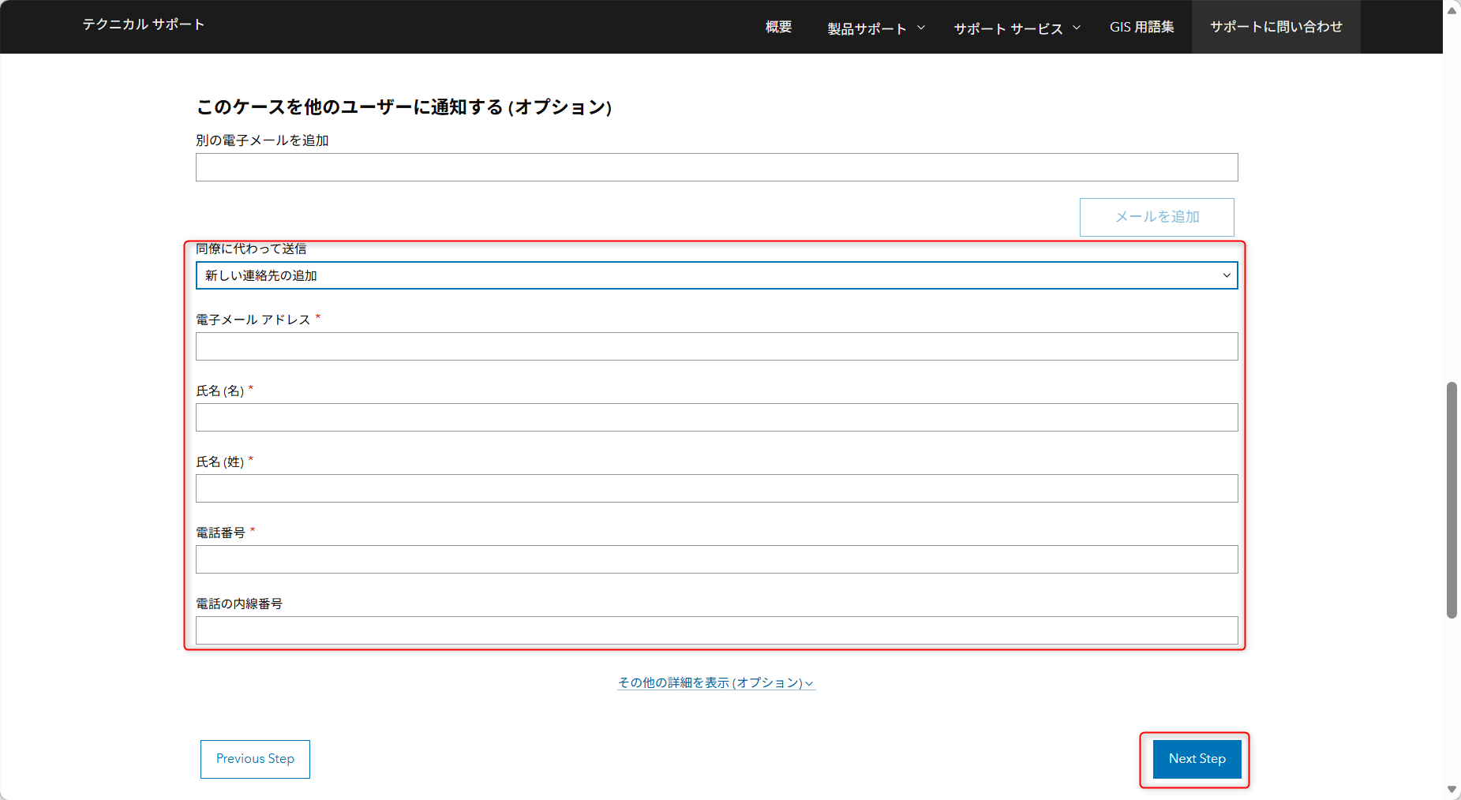Click the Previous Step button
The image size is (1461, 800).
[255, 759]
